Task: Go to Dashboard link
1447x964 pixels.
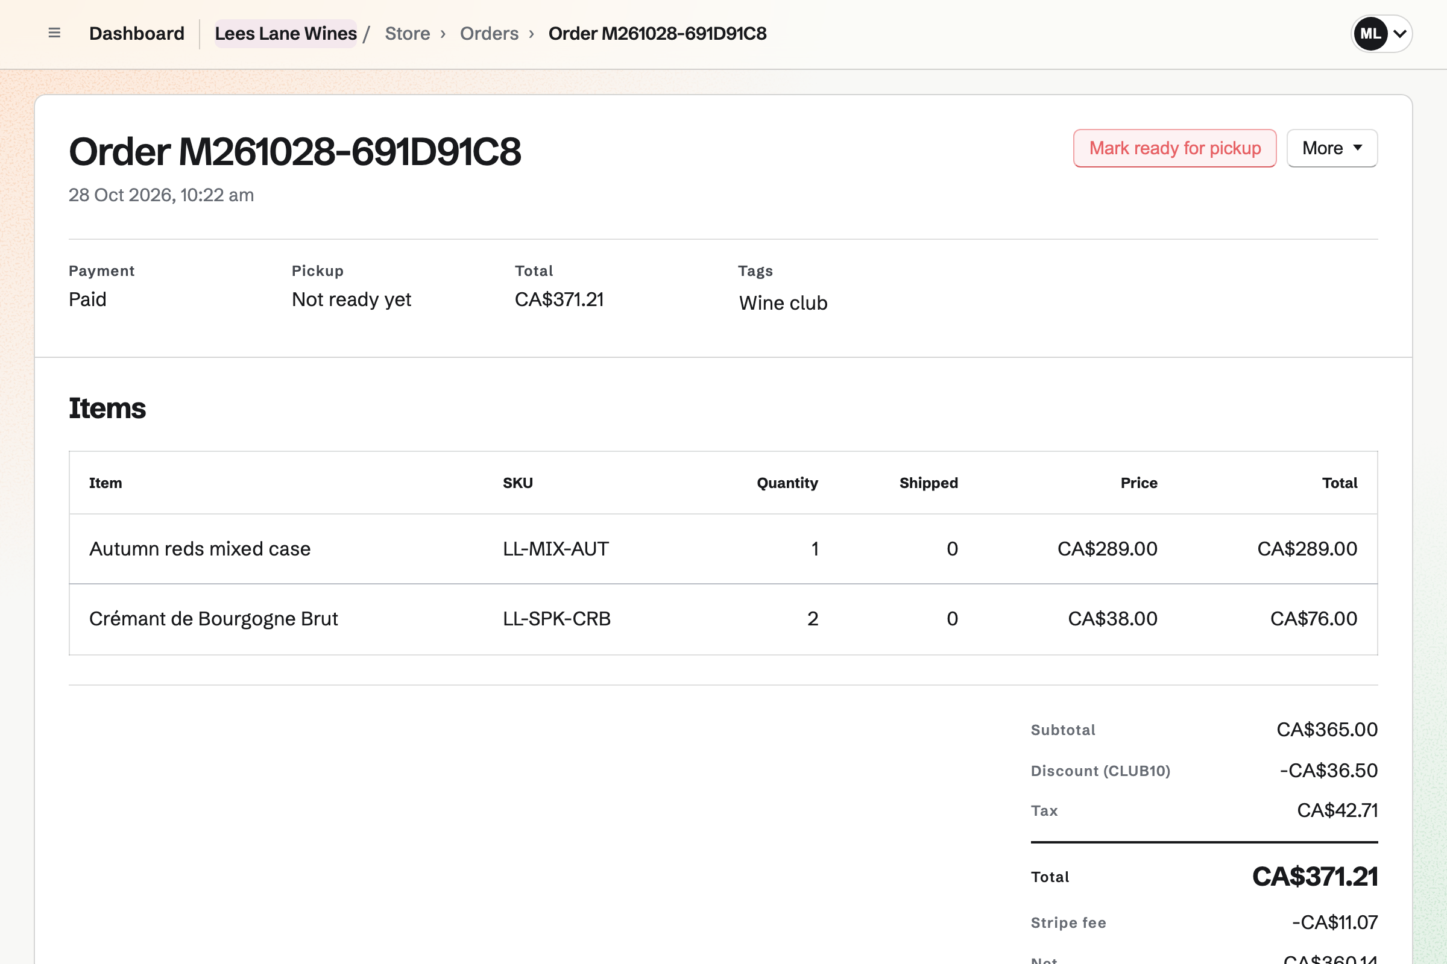Action: point(137,33)
